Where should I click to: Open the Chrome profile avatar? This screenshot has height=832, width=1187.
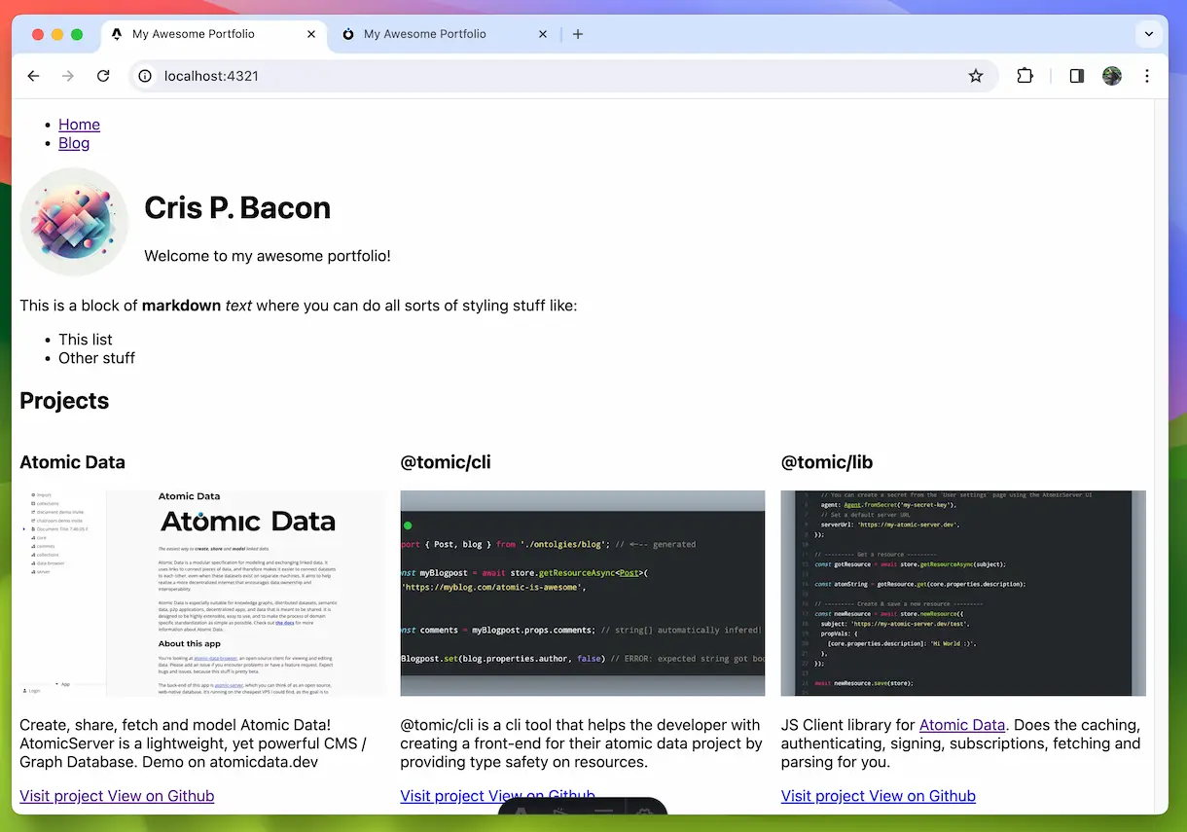pos(1112,76)
